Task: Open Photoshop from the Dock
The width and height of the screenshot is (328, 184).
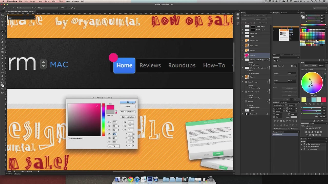Action: click(150, 179)
